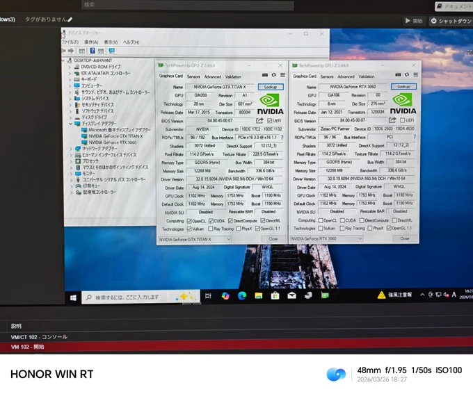
Task: Switch to Validation tab in RTX 3060 window
Action: tap(366, 76)
